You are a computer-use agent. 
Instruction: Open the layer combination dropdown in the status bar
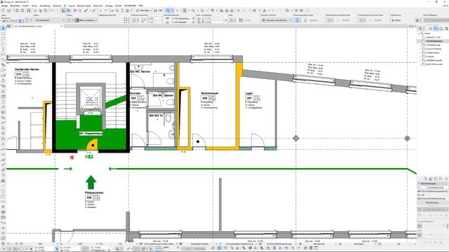[159, 244]
